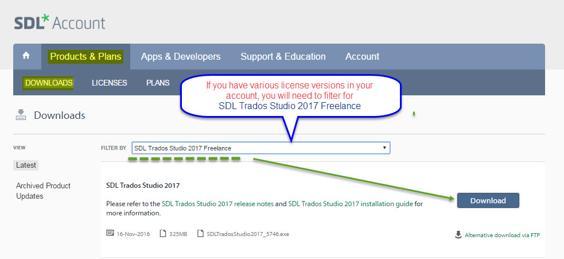564x259 pixels.
Task: Click the VIEW sidebar label
Action: click(20, 148)
